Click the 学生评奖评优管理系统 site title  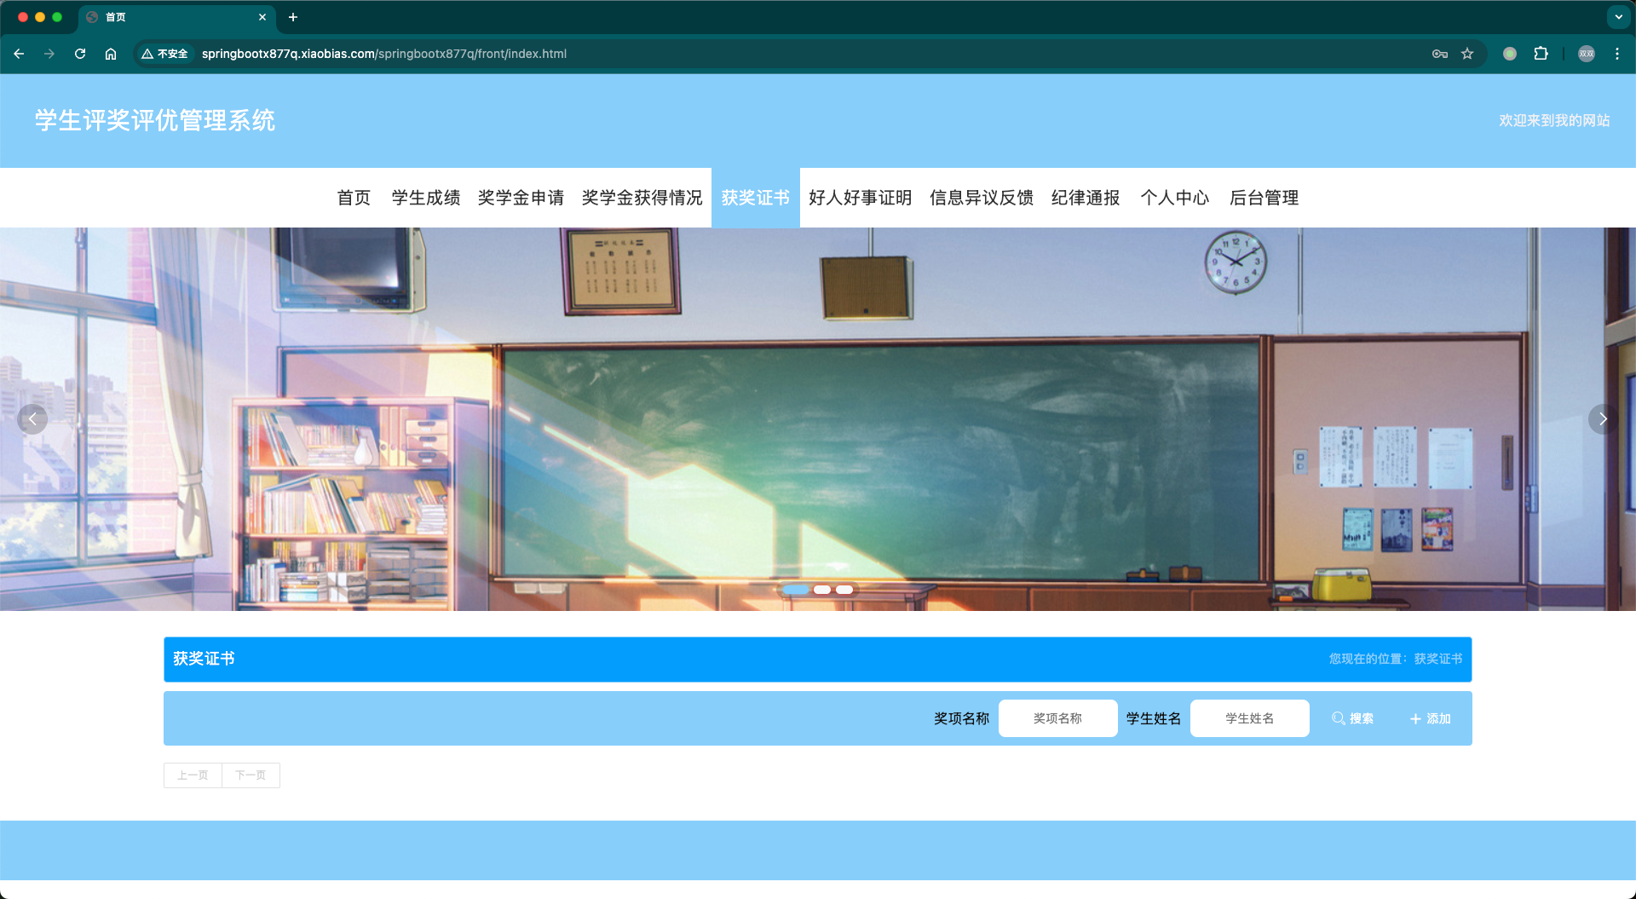click(155, 120)
